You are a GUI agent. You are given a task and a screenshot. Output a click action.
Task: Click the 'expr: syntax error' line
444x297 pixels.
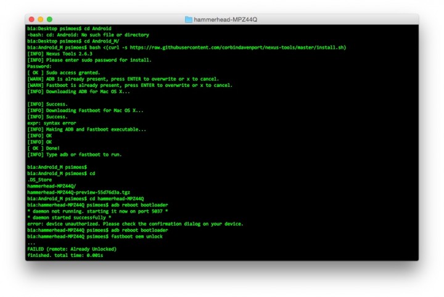point(52,123)
